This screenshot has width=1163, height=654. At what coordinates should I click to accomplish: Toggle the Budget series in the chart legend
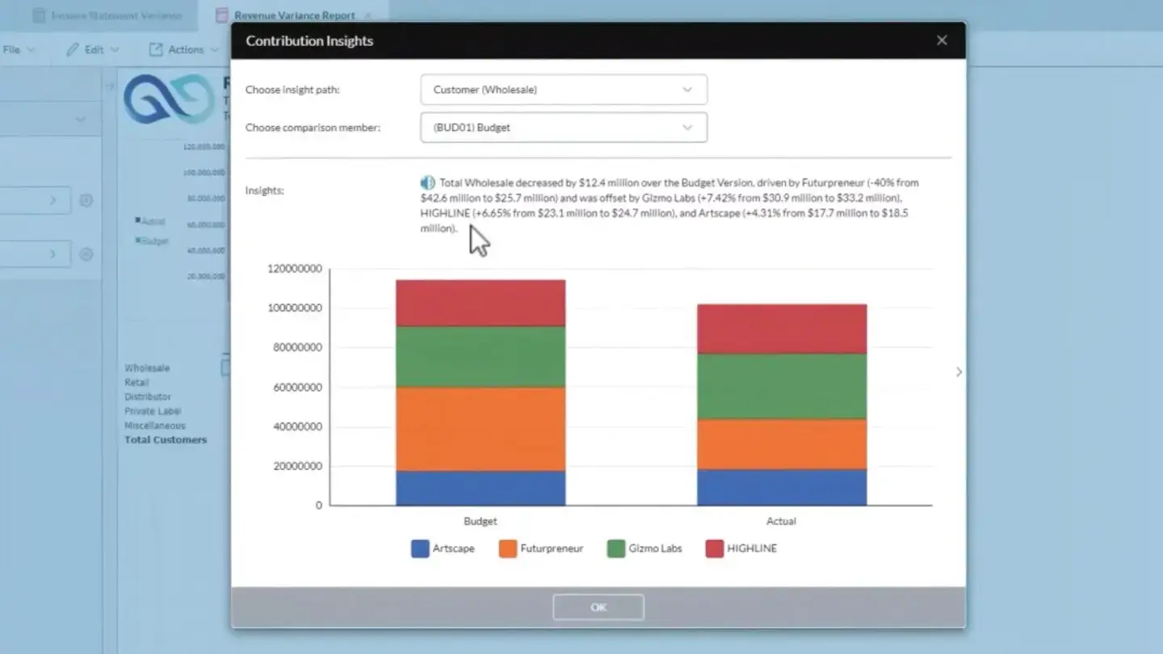[150, 241]
